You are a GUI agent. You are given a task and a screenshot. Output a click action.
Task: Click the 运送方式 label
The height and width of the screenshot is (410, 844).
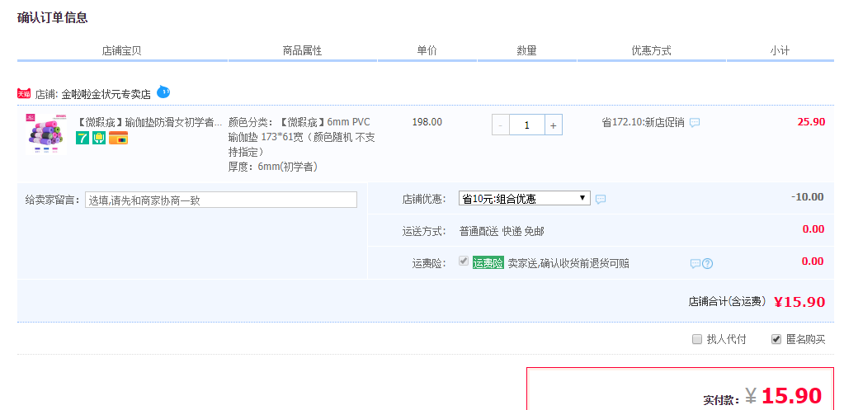click(424, 231)
